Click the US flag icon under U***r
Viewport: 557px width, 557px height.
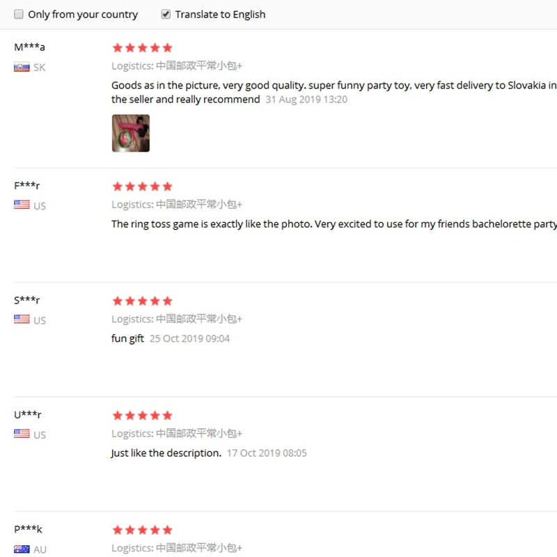coord(22,434)
